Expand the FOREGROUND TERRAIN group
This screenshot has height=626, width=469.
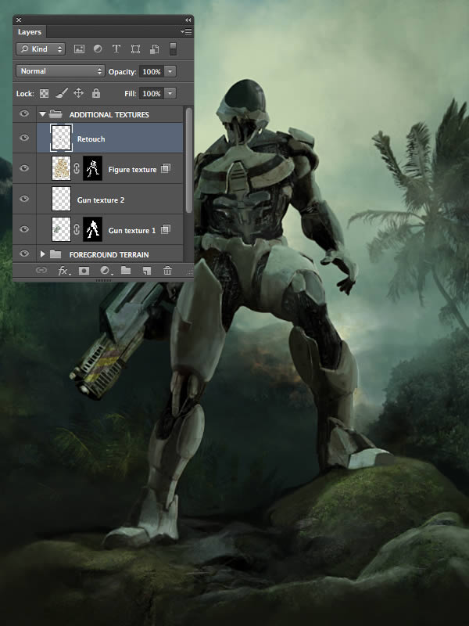coord(43,254)
